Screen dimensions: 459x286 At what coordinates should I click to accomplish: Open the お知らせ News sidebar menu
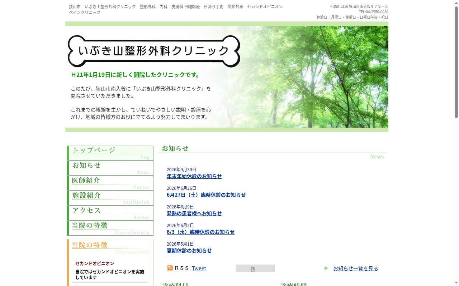[110, 168]
